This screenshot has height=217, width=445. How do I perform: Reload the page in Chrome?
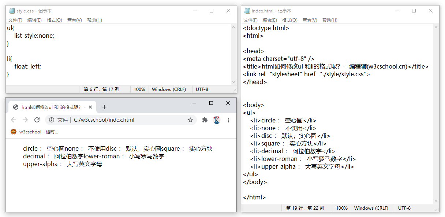click(37, 120)
